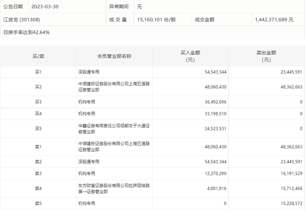
Task: Select the 买1 row label
Action: 38,72
